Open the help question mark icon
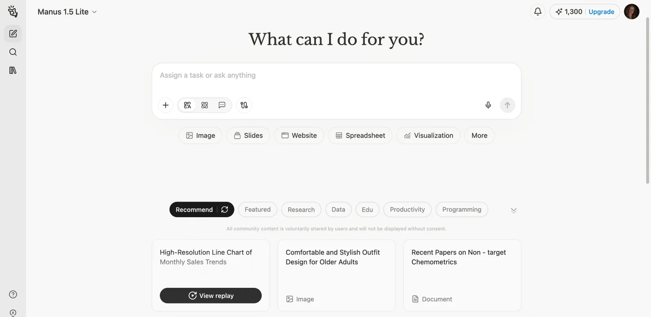This screenshot has height=317, width=651. (13, 295)
